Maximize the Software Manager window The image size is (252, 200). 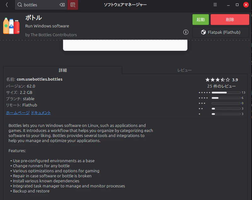[x=237, y=5]
